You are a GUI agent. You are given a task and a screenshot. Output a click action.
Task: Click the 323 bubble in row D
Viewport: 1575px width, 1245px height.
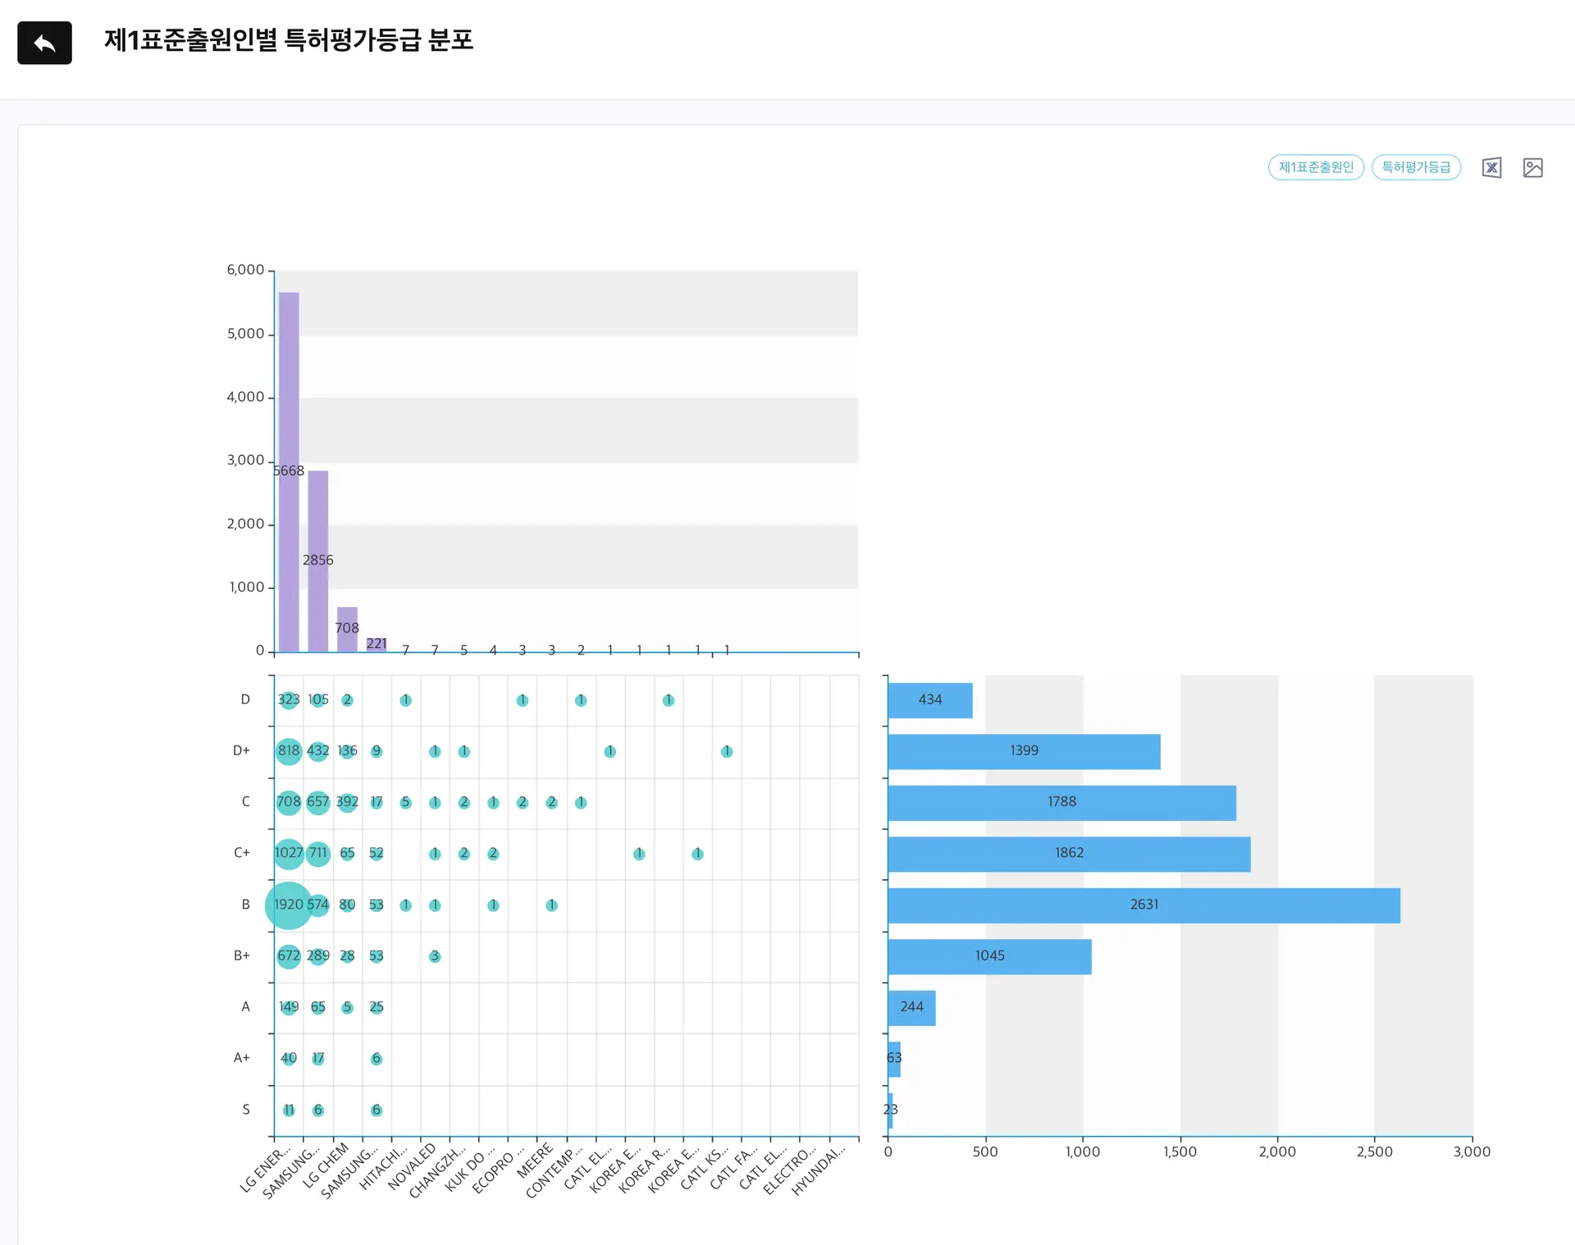[x=289, y=700]
